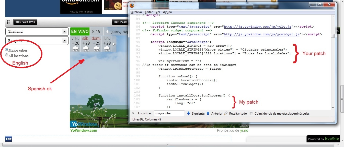Open the Editar menu
The height and width of the screenshot is (147, 344).
point(148,12)
